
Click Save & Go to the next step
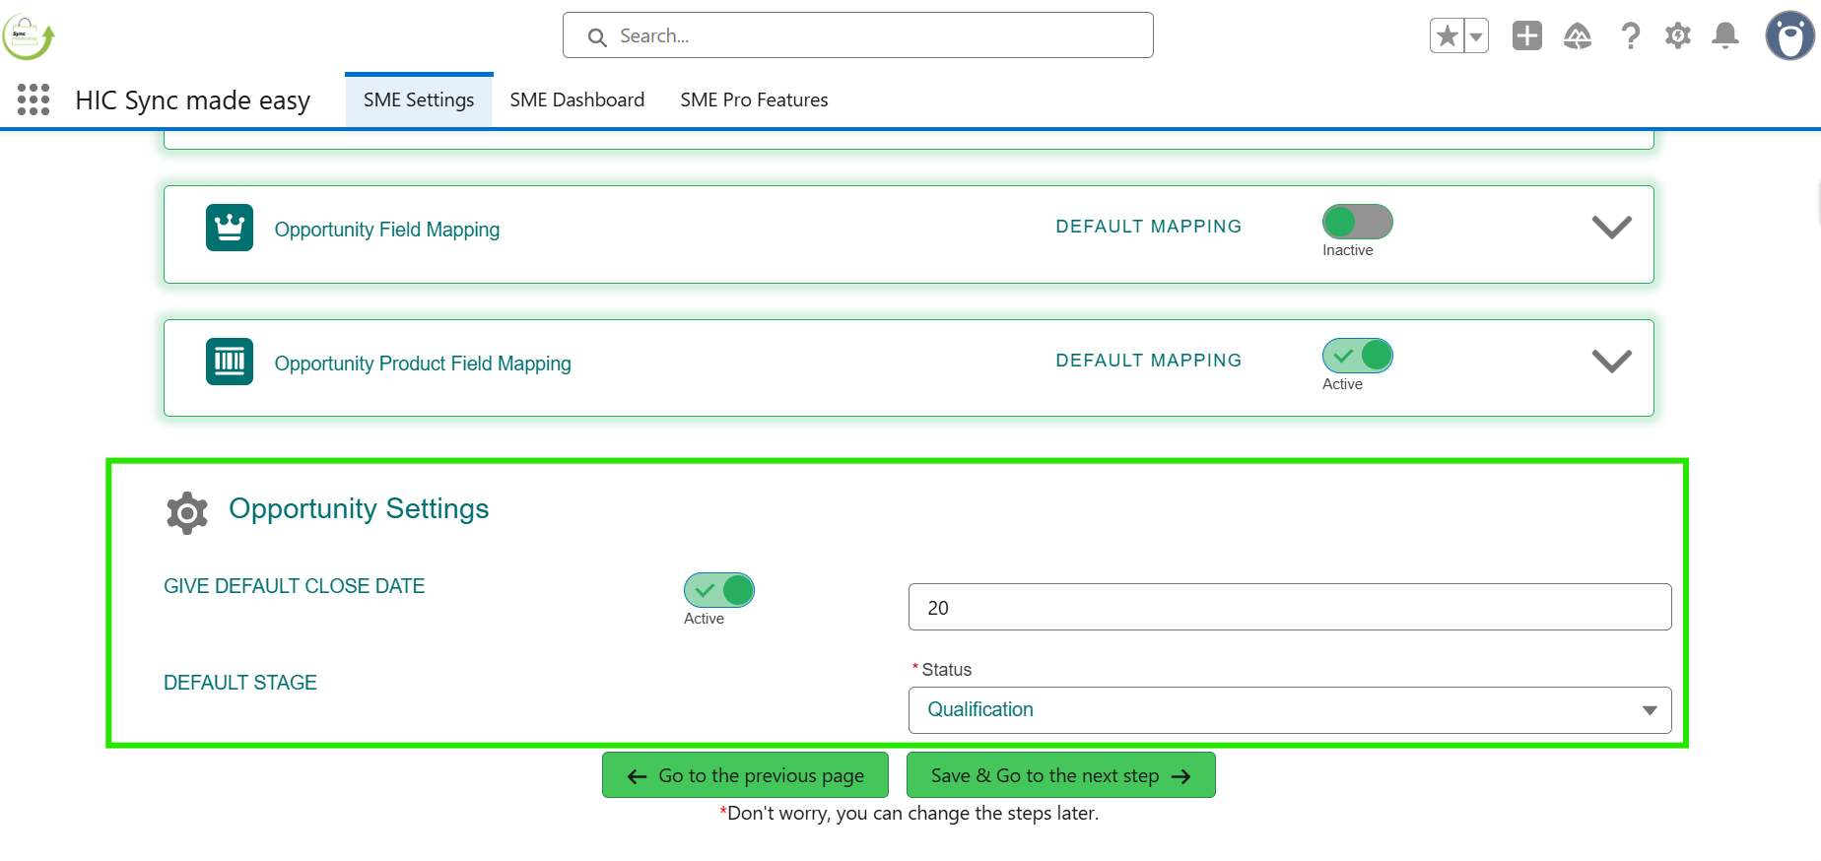1060,775
